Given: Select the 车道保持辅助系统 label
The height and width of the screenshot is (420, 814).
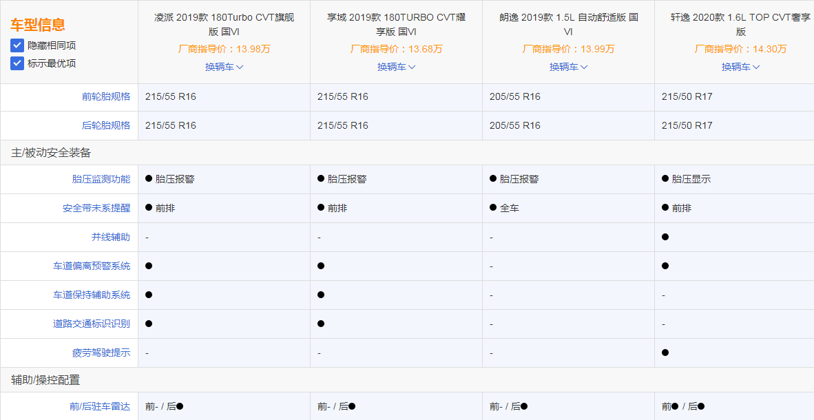Looking at the screenshot, I should click(92, 295).
